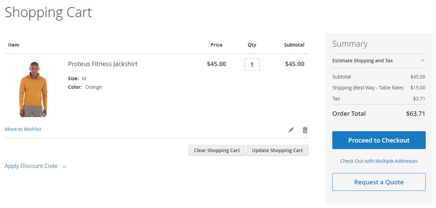Move the item to Wishlist

tap(23, 129)
